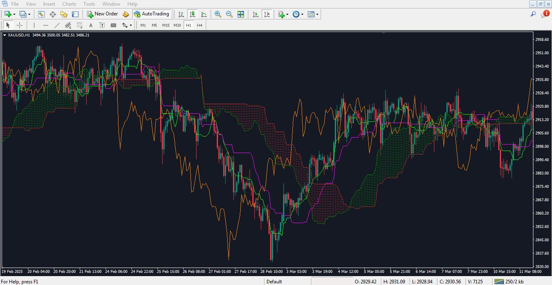Viewport: 552px width, 285px height.
Task: Enable chart auto scroll
Action: point(255,14)
